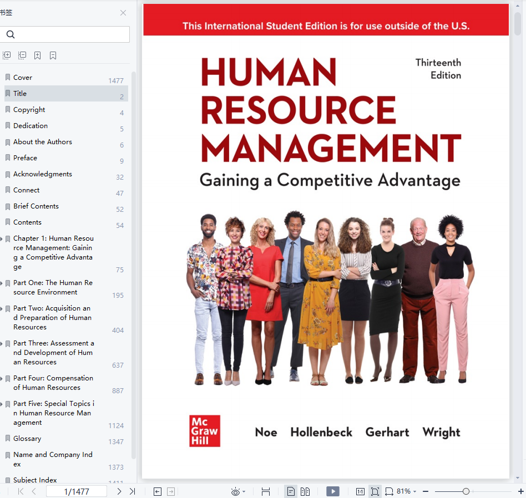Switch to single page view
Screen dimensions: 526x498
291,492
